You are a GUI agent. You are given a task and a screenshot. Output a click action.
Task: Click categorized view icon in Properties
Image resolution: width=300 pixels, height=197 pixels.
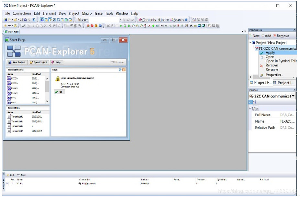pyautogui.click(x=250, y=102)
